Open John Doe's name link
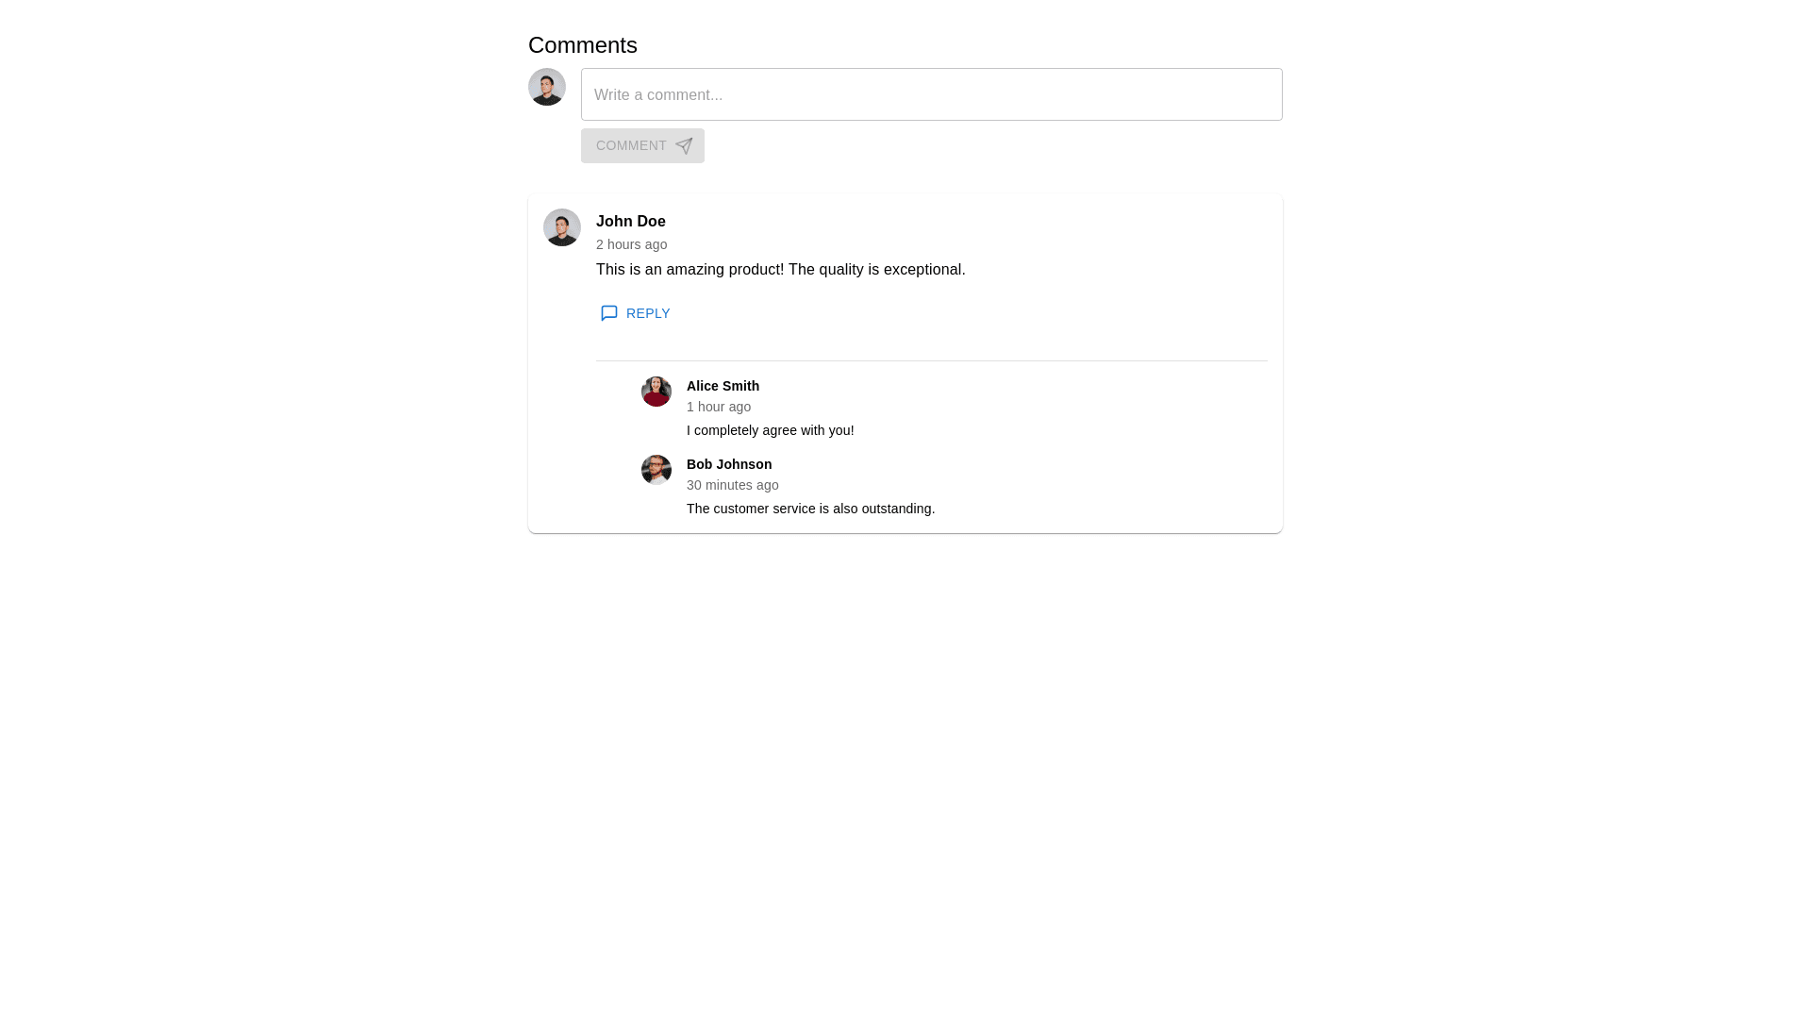Image resolution: width=1811 pixels, height=1019 pixels. click(631, 221)
